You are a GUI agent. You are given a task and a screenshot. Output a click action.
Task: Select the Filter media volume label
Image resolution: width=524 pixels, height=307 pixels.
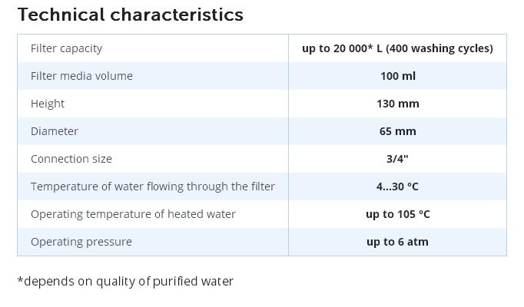click(81, 76)
